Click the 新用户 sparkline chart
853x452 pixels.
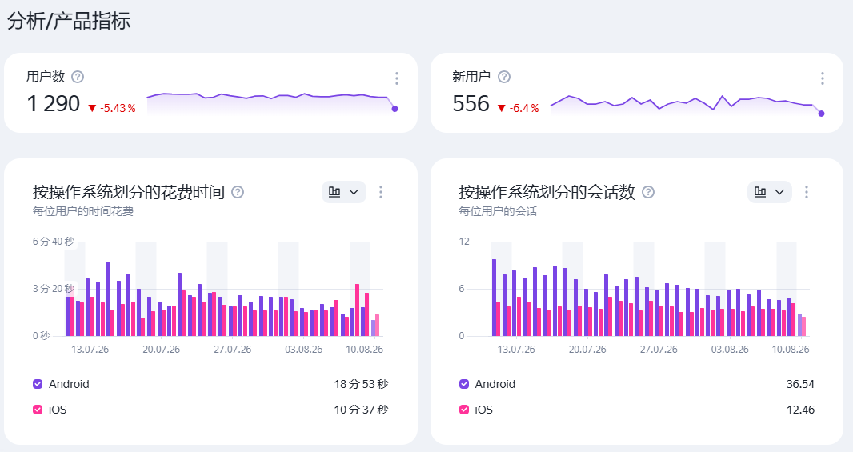687,105
